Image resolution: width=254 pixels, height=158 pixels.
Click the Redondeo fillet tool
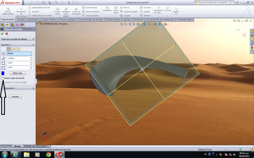[107, 9]
